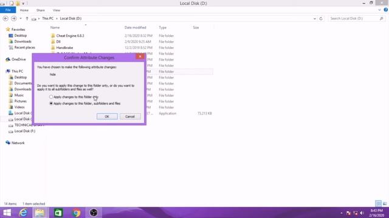389x218 pixels.
Task: Open Network in navigation pane
Action: [x=18, y=143]
